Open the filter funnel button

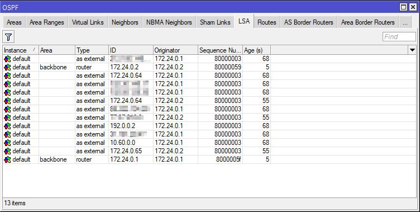coord(8,37)
